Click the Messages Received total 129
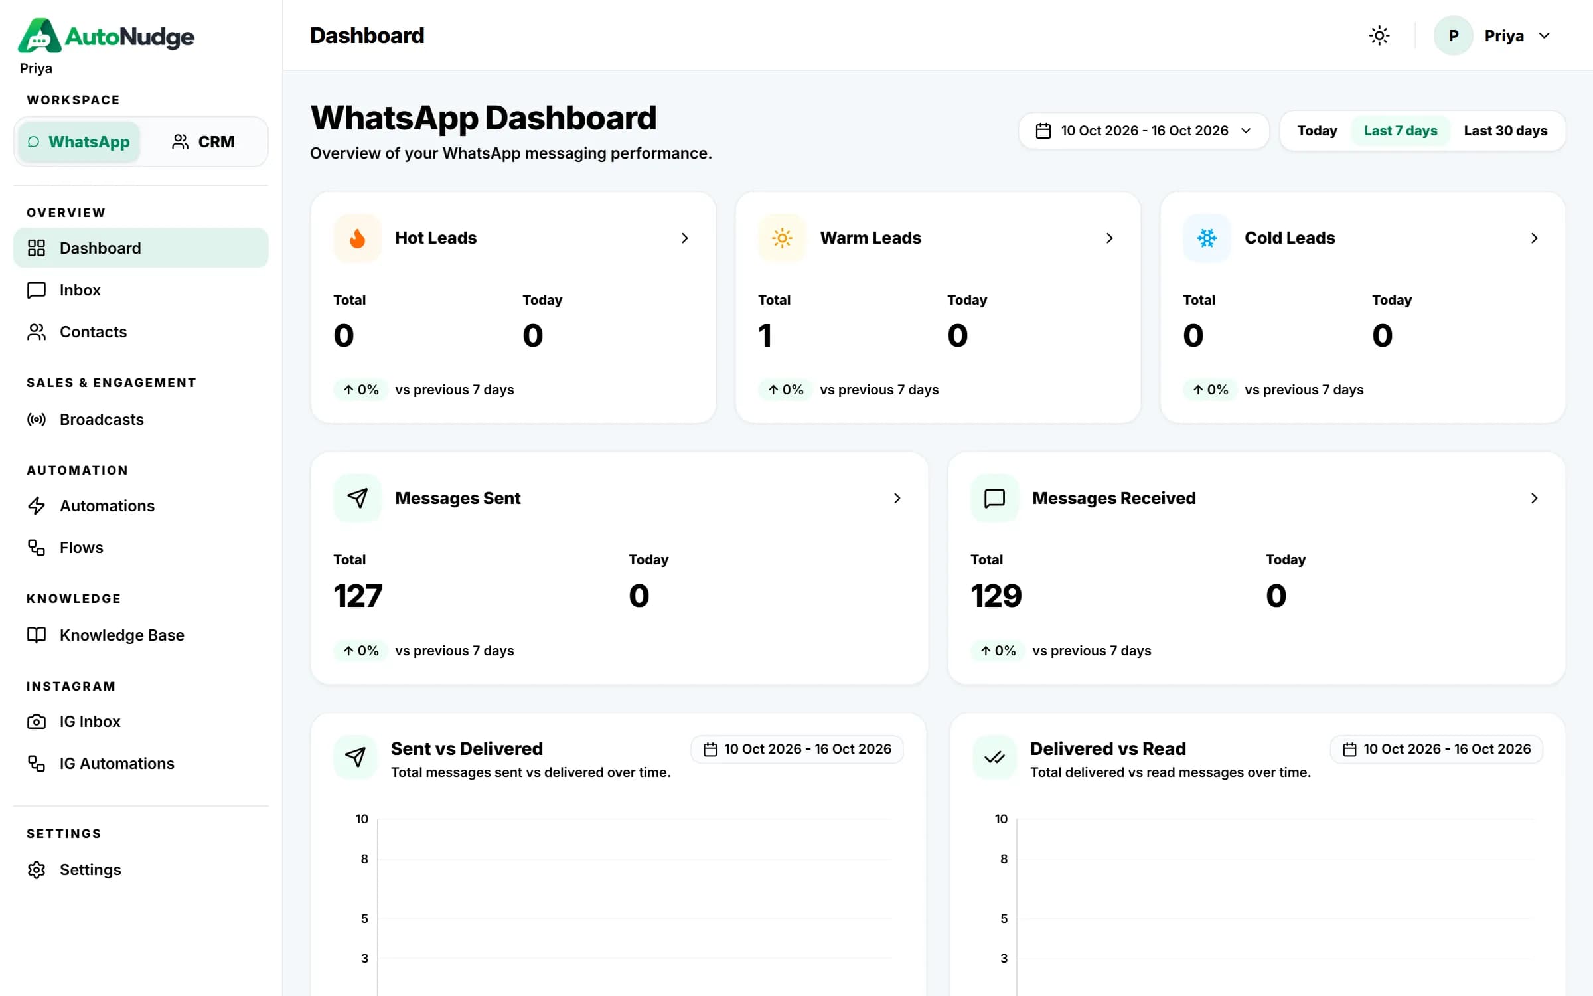1593x996 pixels. coord(996,596)
